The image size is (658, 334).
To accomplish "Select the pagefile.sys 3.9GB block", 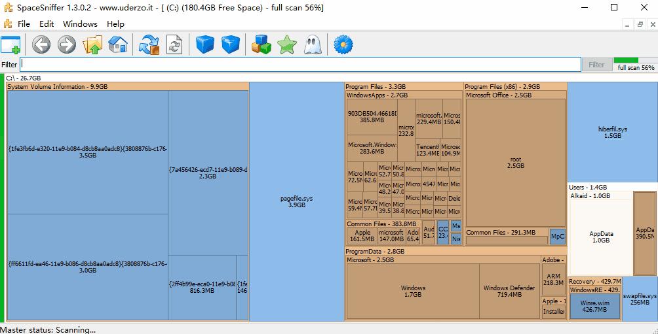I will tap(297, 202).
